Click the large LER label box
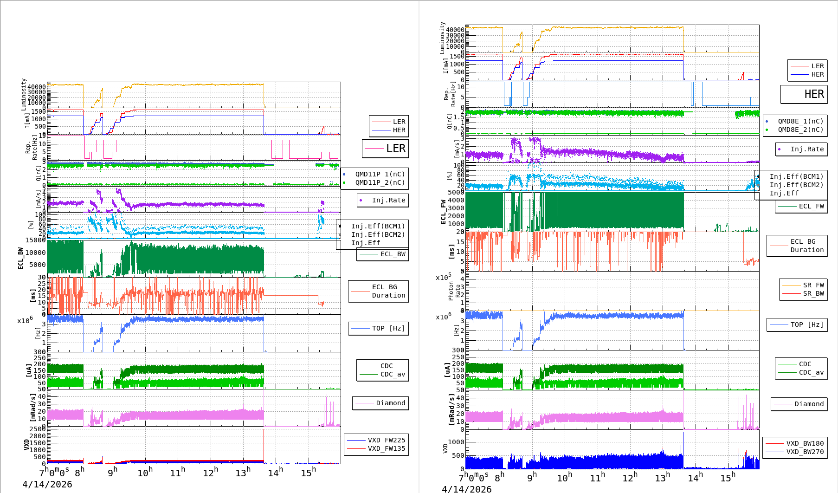 click(385, 149)
